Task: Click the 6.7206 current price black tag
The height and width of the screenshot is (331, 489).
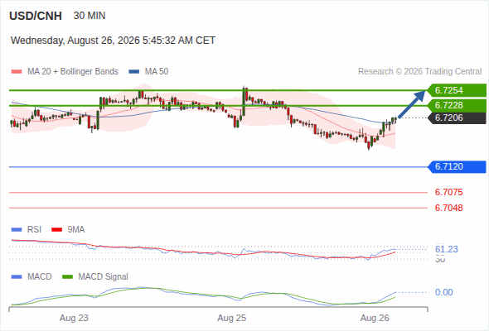Action: [x=457, y=118]
